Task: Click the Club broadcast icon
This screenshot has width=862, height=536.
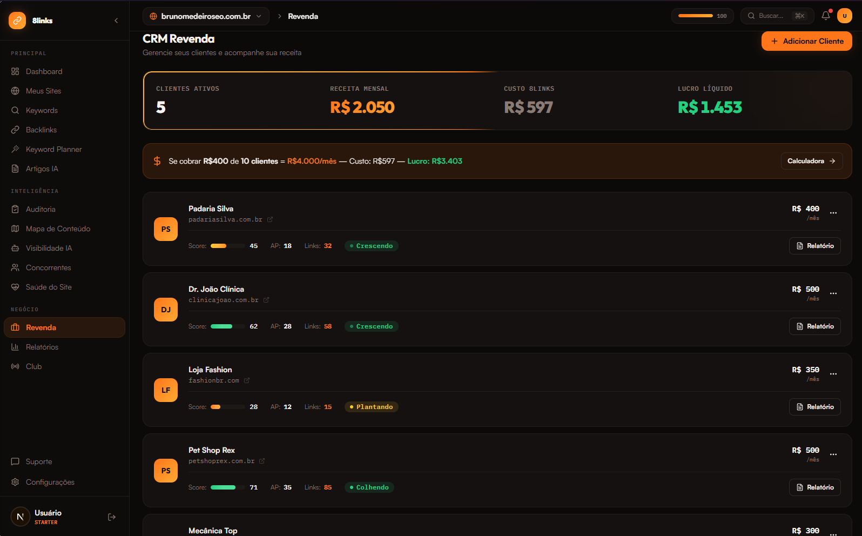Action: point(15,366)
